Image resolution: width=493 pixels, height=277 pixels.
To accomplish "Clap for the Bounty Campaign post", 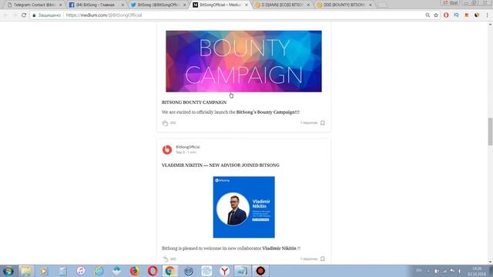I will click(x=165, y=123).
